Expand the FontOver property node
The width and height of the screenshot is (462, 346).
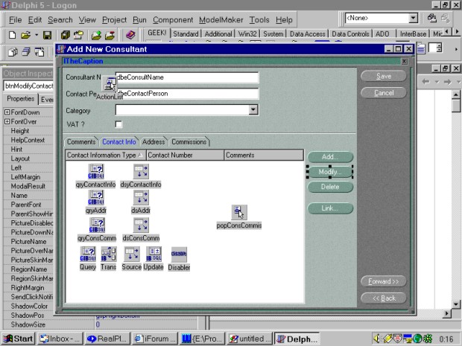[x=7, y=121]
